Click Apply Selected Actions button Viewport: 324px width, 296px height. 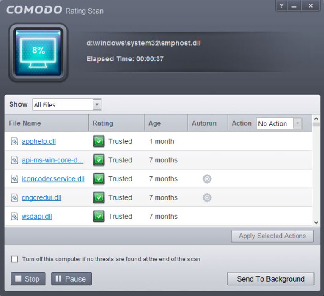pos(272,236)
